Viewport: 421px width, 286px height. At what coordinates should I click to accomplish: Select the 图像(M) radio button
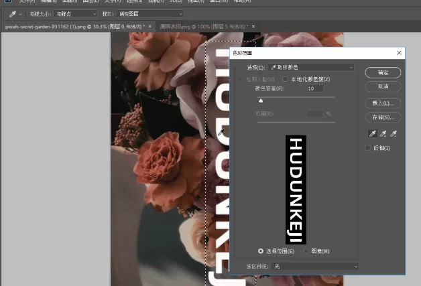306,251
